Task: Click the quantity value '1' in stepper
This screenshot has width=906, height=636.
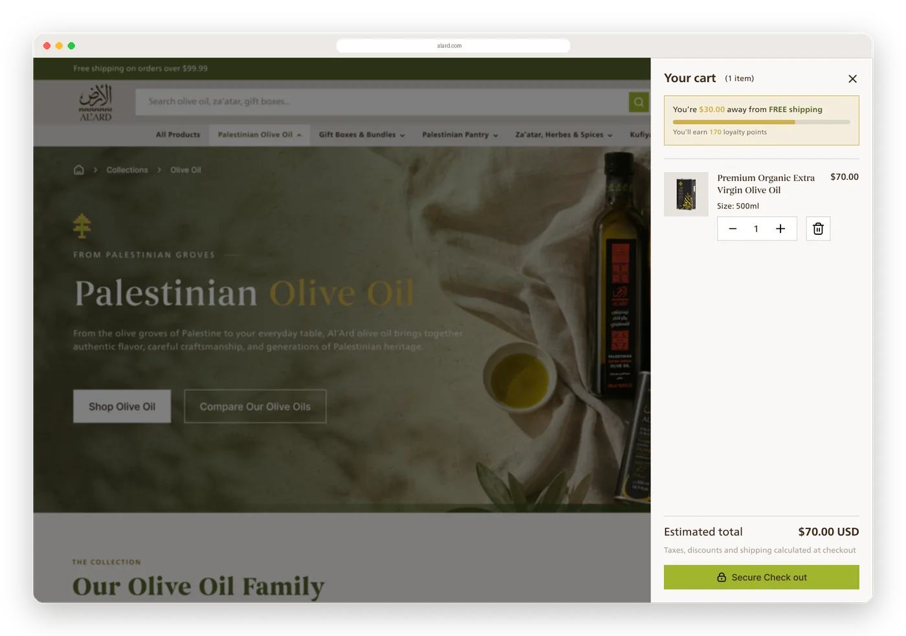Action: 756,229
